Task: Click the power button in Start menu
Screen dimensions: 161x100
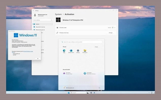Action: click(x=99, y=88)
